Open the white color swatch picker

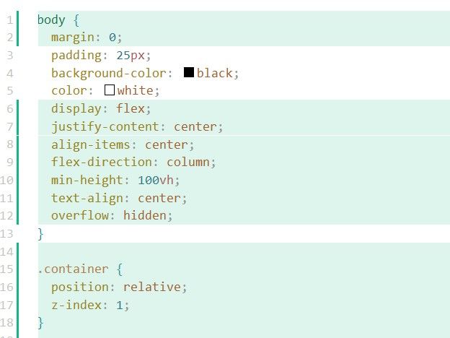tap(110, 90)
